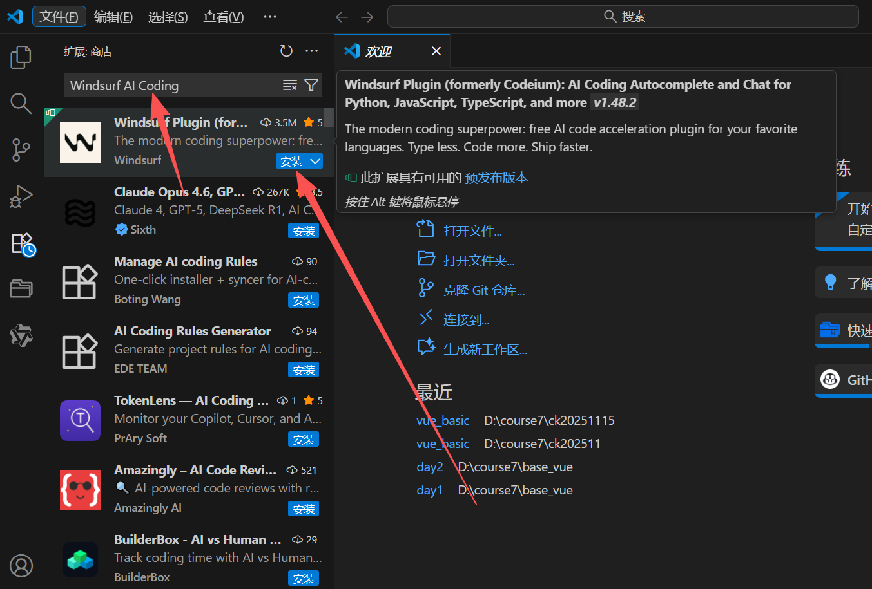The height and width of the screenshot is (589, 872).
Task: Click 克隆 Git 仓库... link
Action: pyautogui.click(x=484, y=290)
